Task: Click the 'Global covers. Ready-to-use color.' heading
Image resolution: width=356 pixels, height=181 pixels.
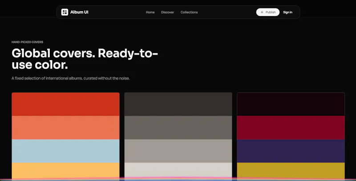Action: [x=85, y=59]
